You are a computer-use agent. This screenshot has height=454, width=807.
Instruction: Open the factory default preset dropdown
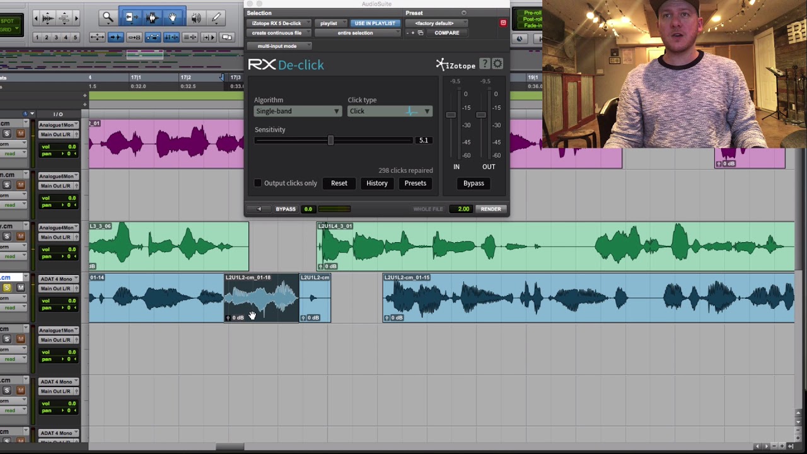click(x=436, y=23)
